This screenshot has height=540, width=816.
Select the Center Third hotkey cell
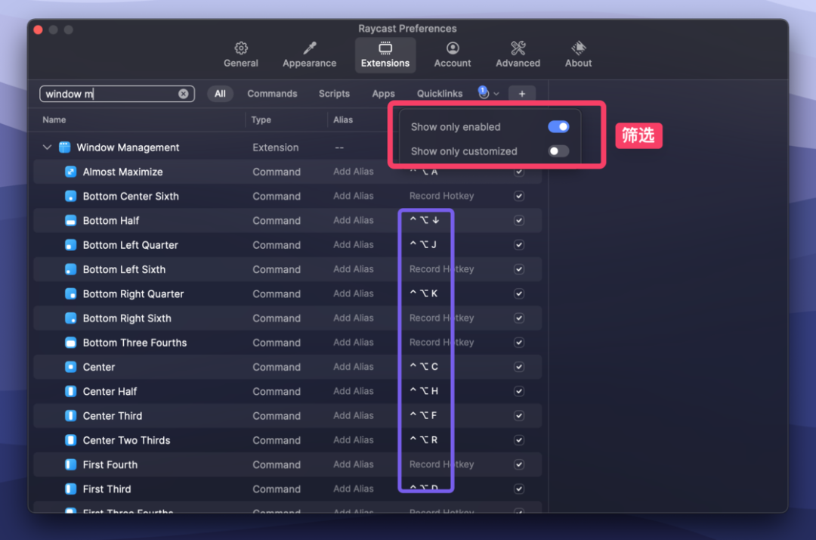(423, 415)
